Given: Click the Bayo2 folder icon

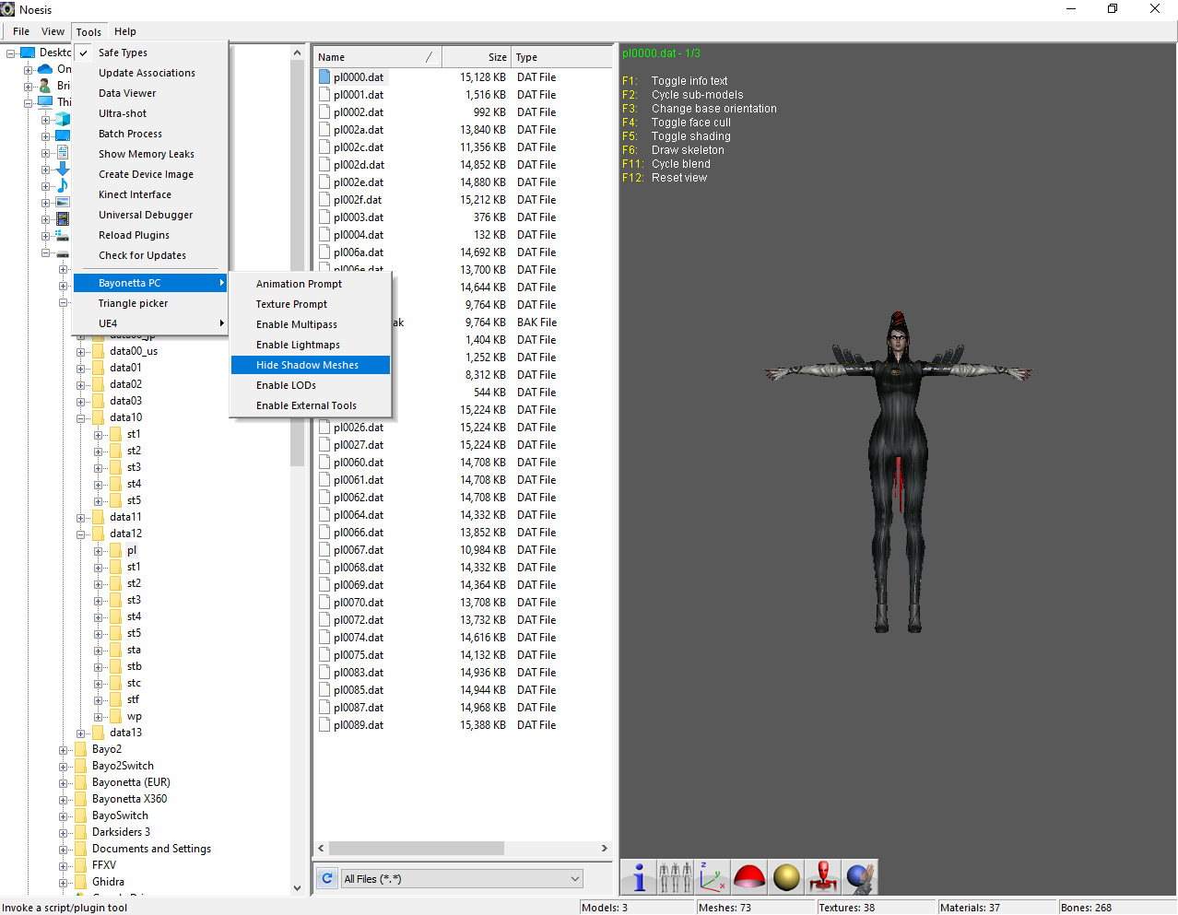Looking at the screenshot, I should (80, 749).
